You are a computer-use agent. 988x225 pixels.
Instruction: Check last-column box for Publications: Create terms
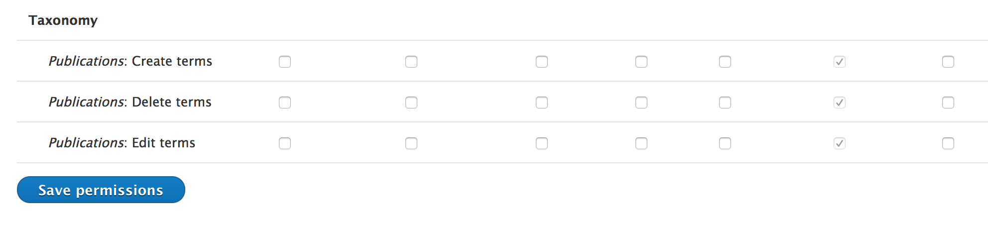point(948,62)
